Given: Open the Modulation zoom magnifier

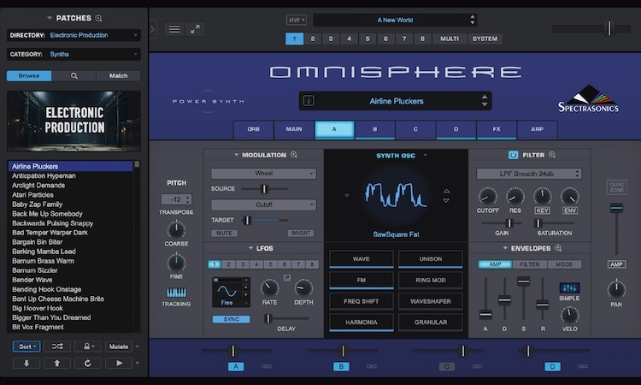Looking at the screenshot, I should (294, 155).
